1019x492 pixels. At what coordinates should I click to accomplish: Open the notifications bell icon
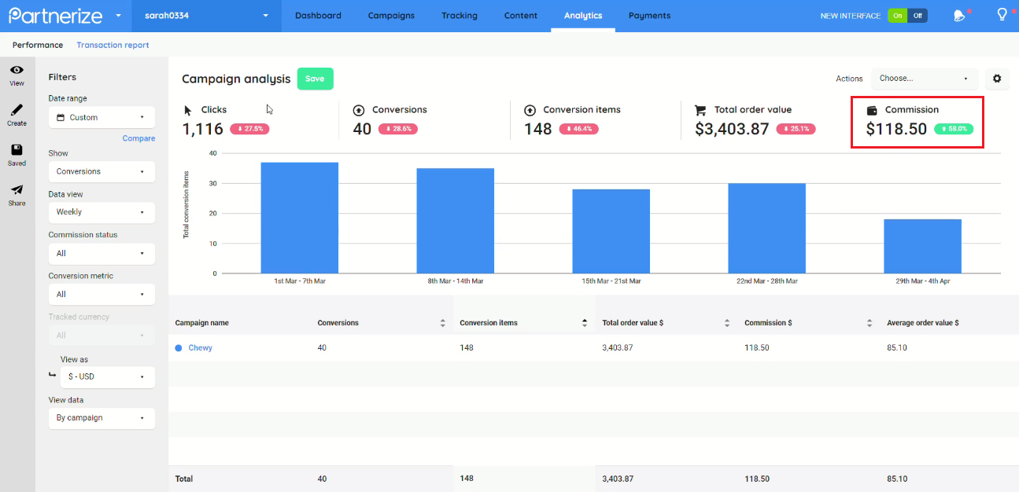coord(958,15)
